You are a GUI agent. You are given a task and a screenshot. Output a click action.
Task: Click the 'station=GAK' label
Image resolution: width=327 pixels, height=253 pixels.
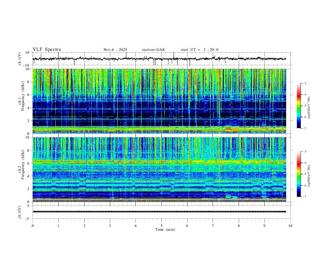coord(154,50)
